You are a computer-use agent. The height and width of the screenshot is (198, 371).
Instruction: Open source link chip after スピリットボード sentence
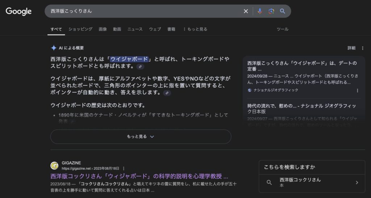[x=140, y=67]
